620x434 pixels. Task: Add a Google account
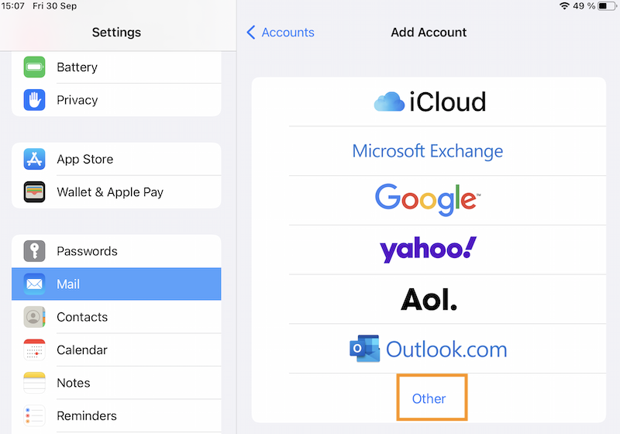point(425,200)
